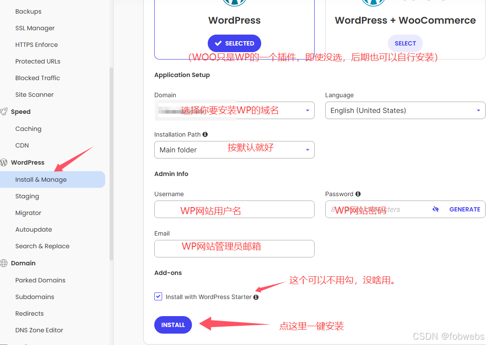
Task: Open Autoupdate in the sidebar
Action: click(33, 229)
